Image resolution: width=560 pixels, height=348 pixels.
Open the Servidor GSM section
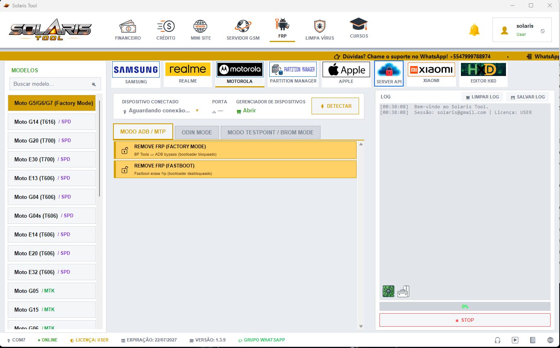pos(243,30)
